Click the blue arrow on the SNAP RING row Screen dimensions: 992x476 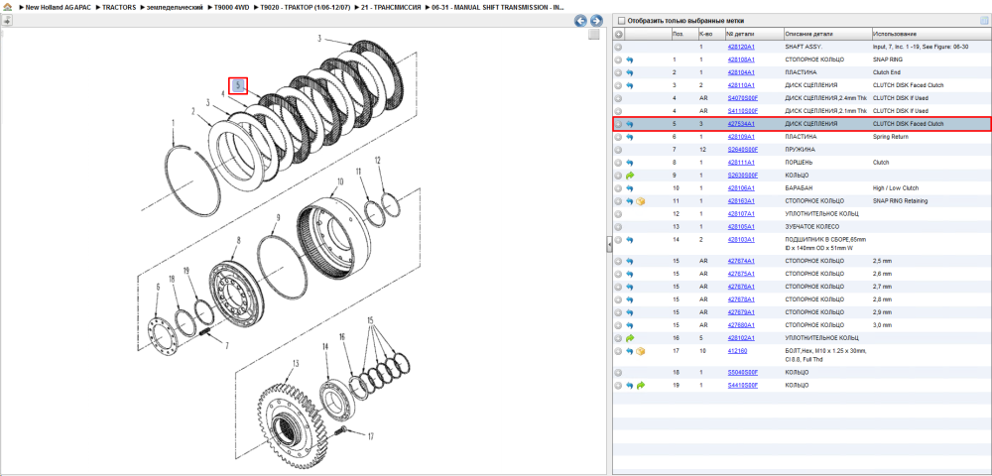pyautogui.click(x=630, y=59)
